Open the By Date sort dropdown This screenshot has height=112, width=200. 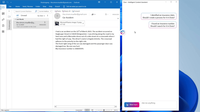(41, 16)
